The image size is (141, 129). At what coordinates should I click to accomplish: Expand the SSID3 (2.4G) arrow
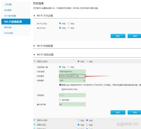click(34, 120)
